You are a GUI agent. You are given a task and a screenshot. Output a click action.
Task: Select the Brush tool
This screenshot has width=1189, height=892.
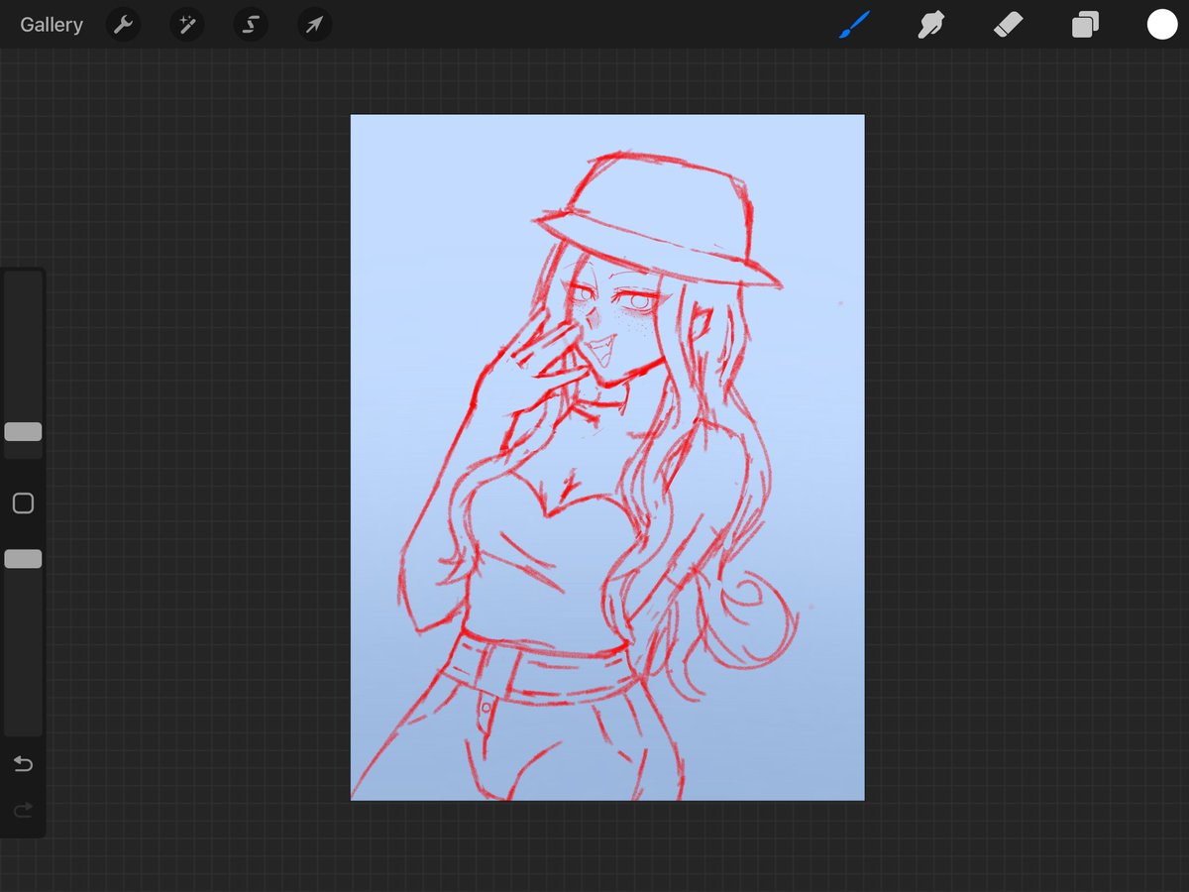(854, 25)
